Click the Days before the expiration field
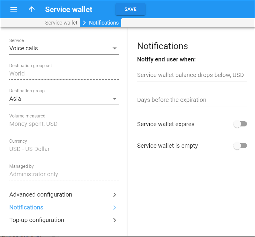Image resolution: width=255 pixels, height=237 pixels. [x=192, y=100]
